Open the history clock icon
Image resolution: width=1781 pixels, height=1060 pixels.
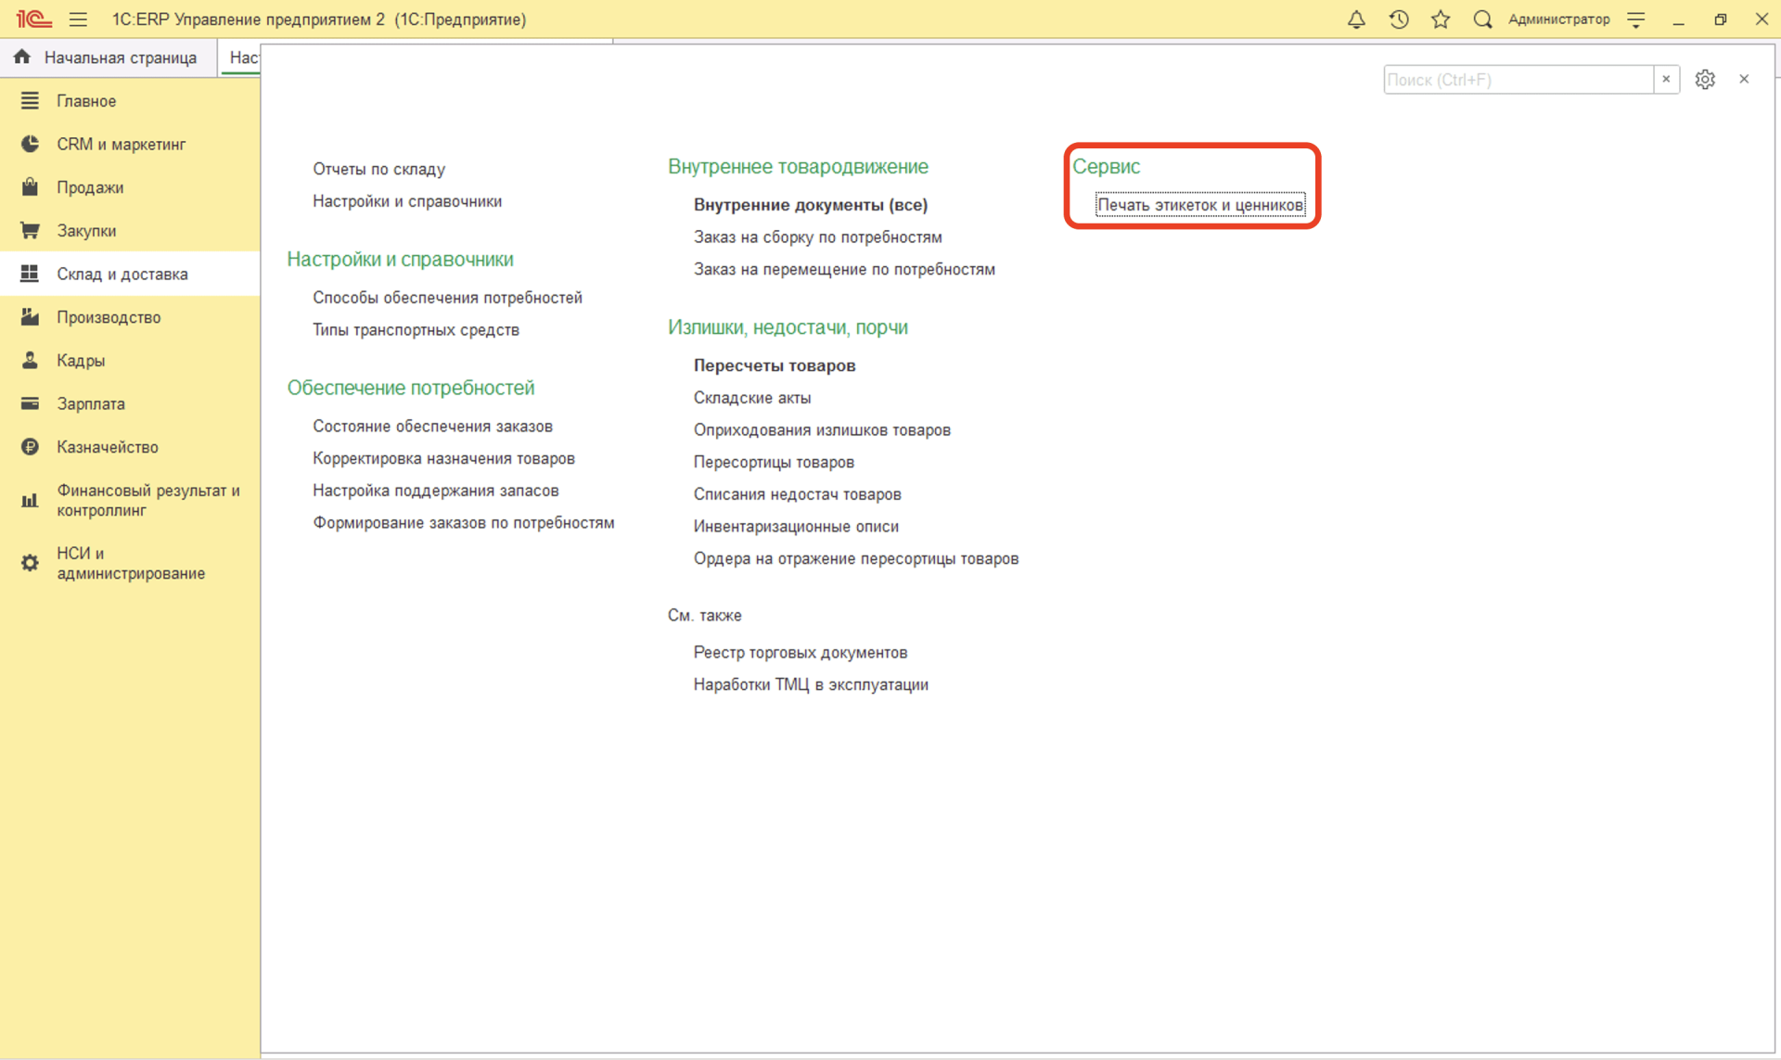pyautogui.click(x=1399, y=19)
